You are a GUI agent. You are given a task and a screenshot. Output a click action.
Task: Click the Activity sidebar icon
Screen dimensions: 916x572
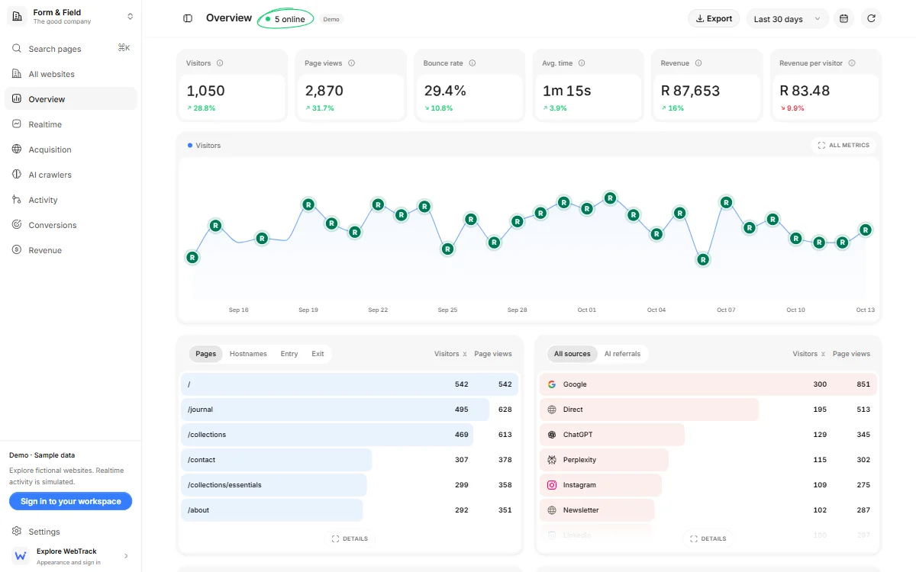coord(17,200)
